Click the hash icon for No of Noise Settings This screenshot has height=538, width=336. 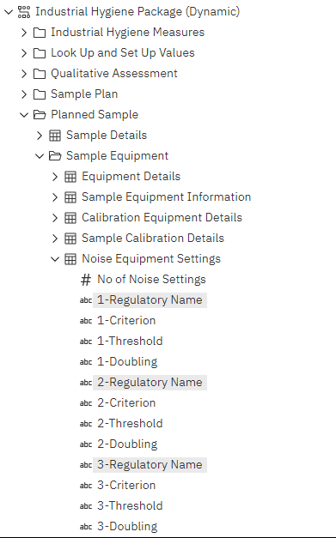86,280
